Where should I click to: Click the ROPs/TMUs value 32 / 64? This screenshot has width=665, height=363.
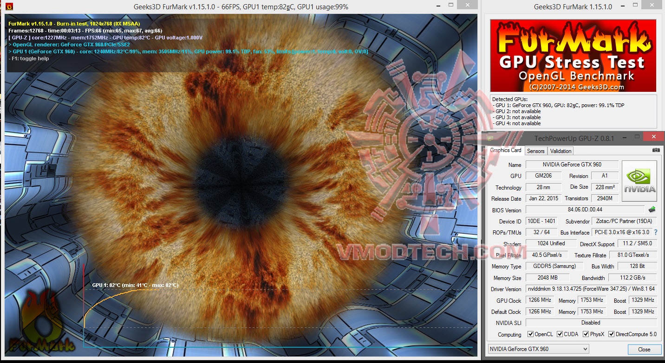pos(542,232)
